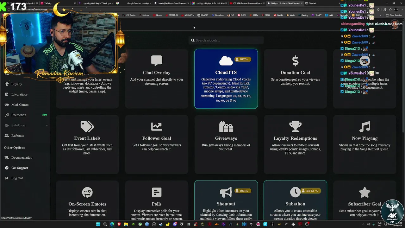
Task: Open the Lurkit bookmark
Action: (329, 15)
